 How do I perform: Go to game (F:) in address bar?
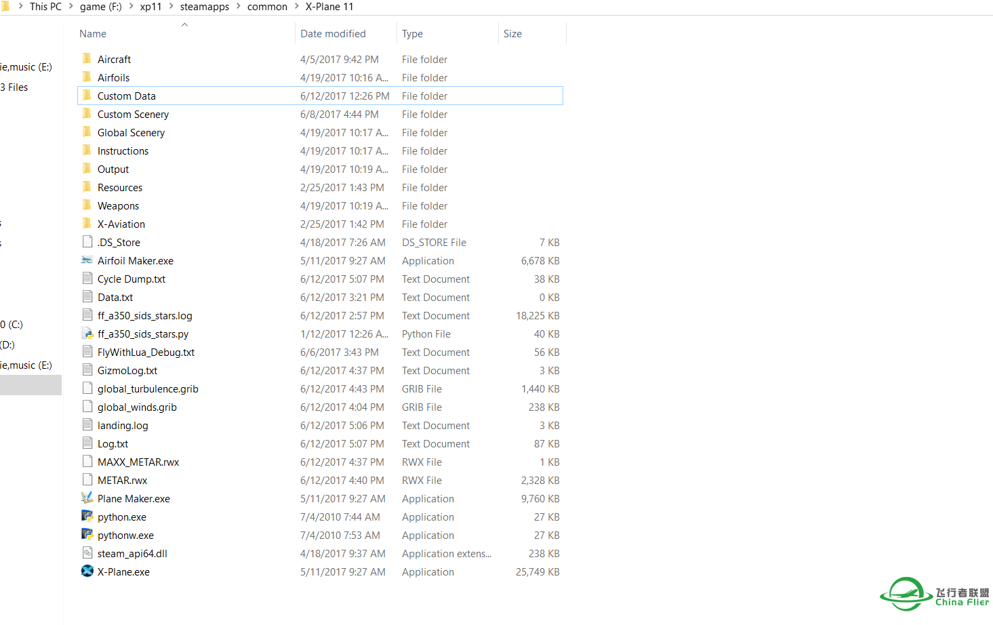coord(101,6)
